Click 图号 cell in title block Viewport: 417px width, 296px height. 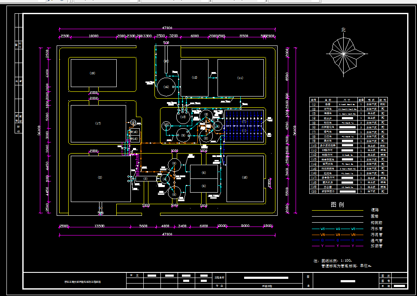(x=385, y=281)
